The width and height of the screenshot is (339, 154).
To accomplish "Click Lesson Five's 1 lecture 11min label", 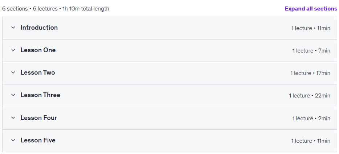I will 311,141.
